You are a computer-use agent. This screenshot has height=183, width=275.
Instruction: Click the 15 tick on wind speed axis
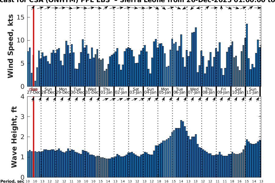[x=21, y=17]
